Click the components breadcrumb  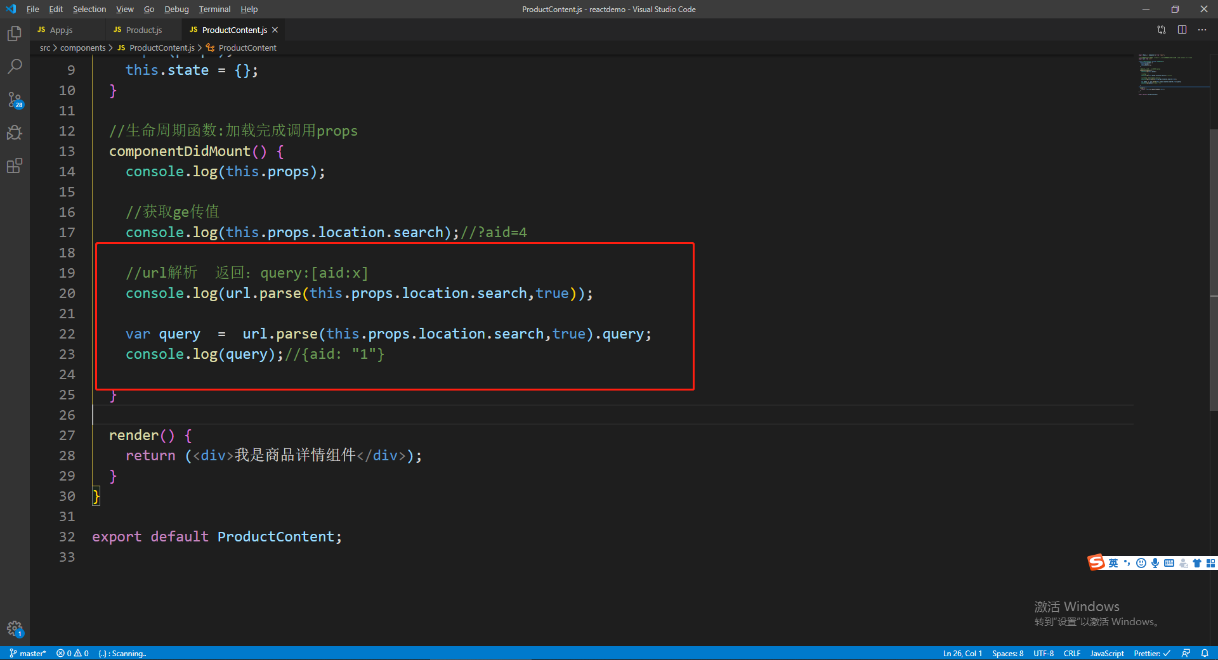[82, 48]
